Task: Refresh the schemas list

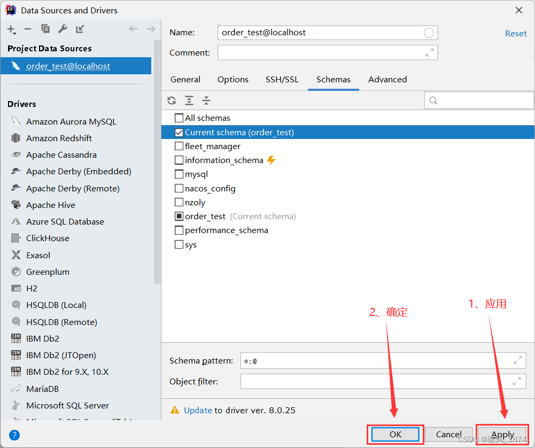Action: 172,101
